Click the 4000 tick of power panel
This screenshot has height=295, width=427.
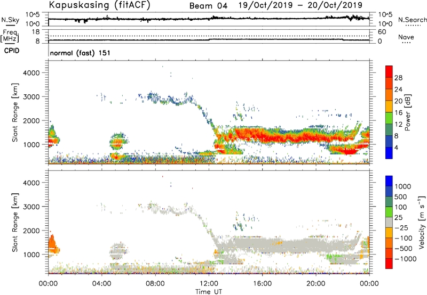[31, 73]
